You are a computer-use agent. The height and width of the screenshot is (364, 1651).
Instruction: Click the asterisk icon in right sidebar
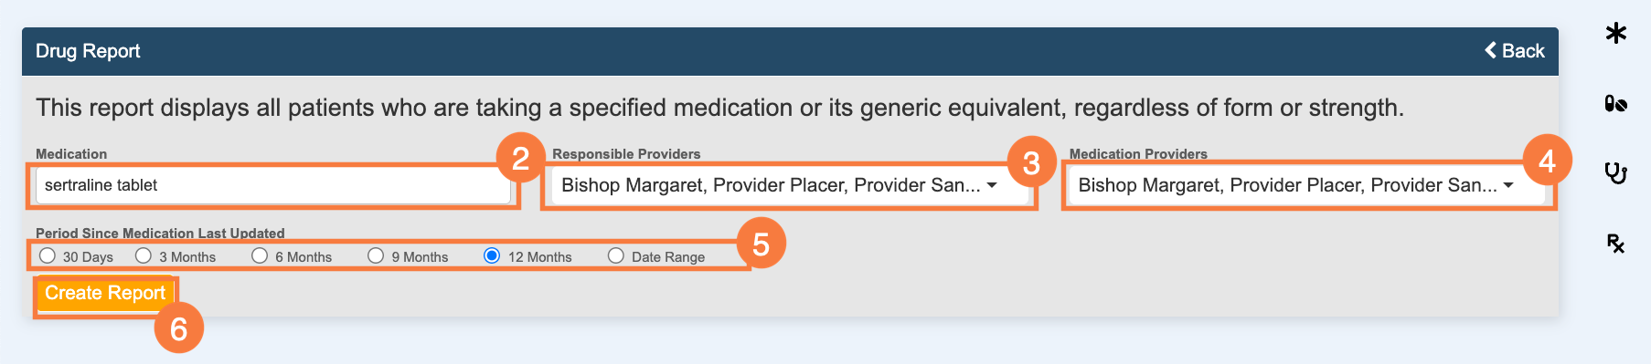point(1615,34)
